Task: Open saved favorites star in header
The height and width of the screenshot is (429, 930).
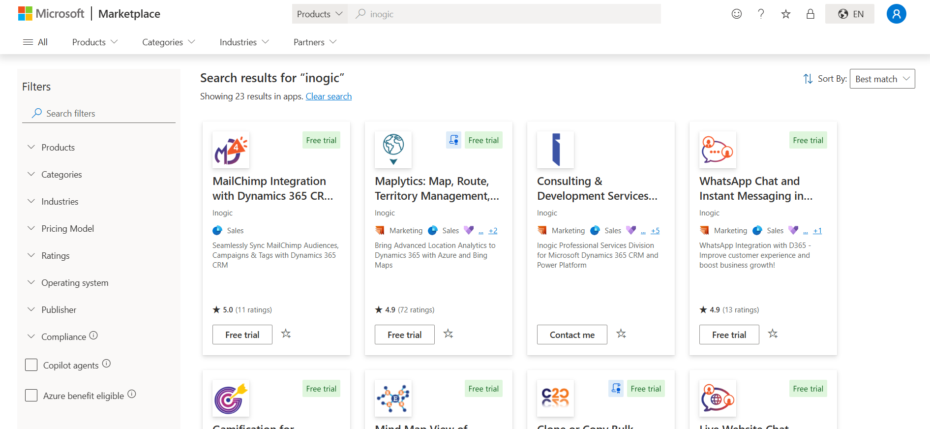Action: (x=786, y=14)
